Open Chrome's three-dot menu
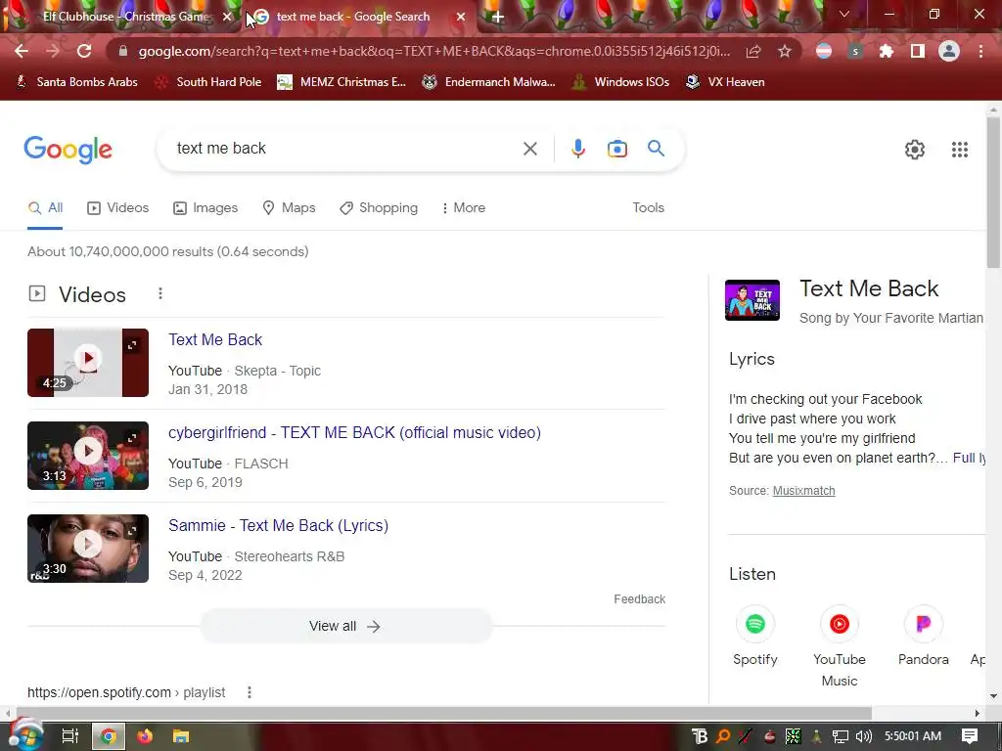The width and height of the screenshot is (1002, 751). (980, 51)
